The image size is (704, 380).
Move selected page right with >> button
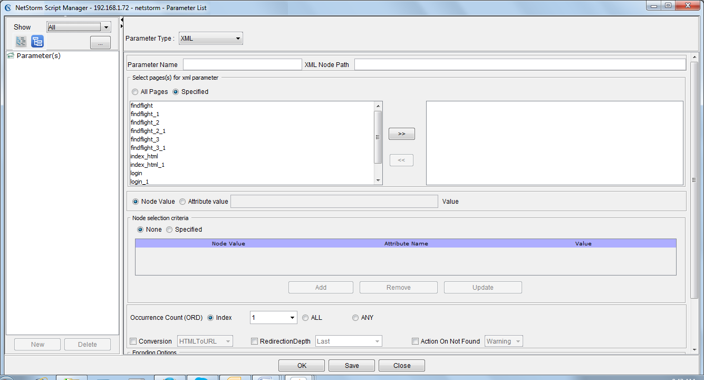pyautogui.click(x=402, y=134)
